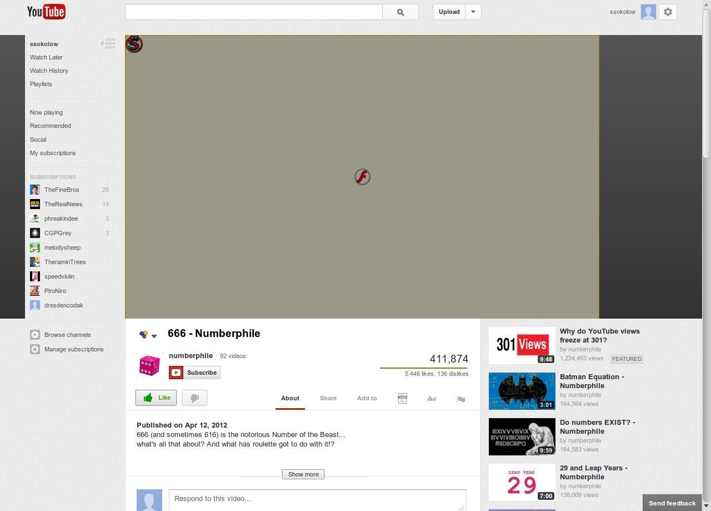
Task: Like the video with the thumbs up
Action: 156,398
